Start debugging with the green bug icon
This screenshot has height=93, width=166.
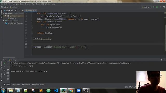pyautogui.click(x=157, y=7)
